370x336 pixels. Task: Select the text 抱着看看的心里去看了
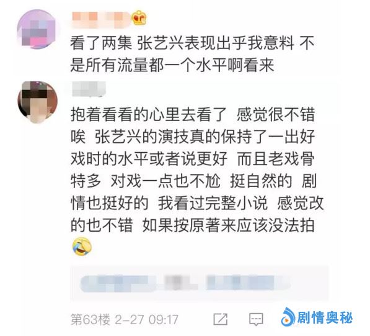[148, 114]
